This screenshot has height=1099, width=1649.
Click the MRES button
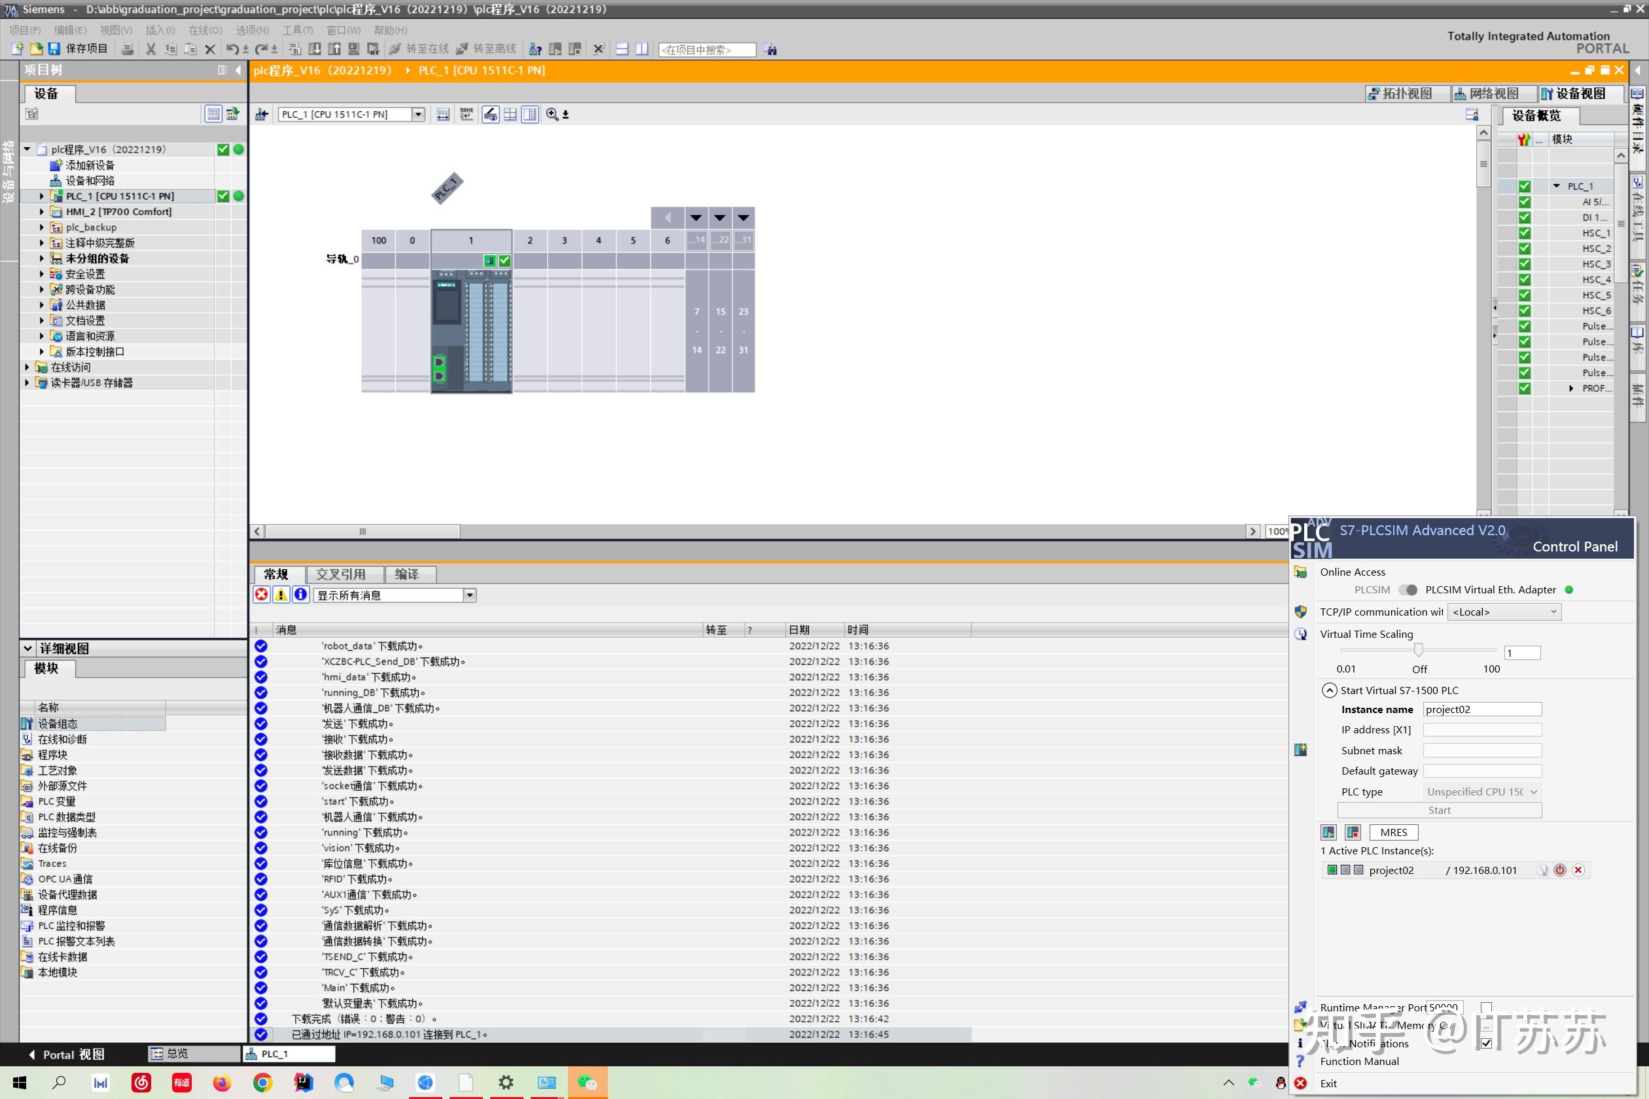click(1393, 832)
